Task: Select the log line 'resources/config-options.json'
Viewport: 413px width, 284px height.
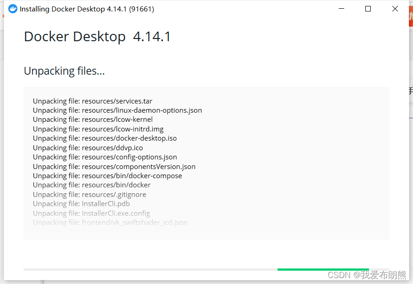Action: [105, 157]
